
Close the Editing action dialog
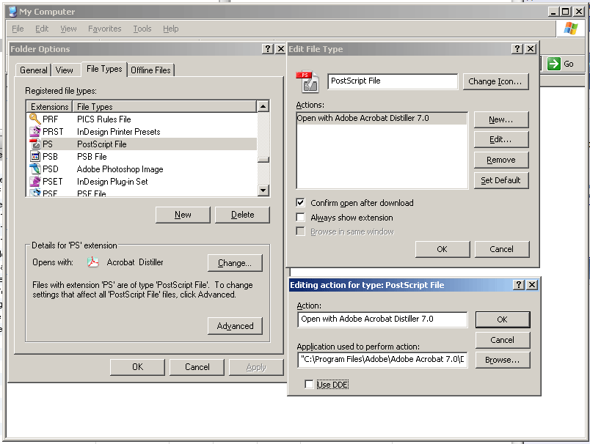pyautogui.click(x=532, y=285)
